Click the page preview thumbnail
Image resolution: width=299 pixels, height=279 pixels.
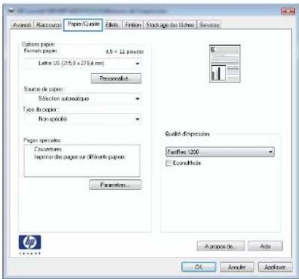(x=224, y=63)
